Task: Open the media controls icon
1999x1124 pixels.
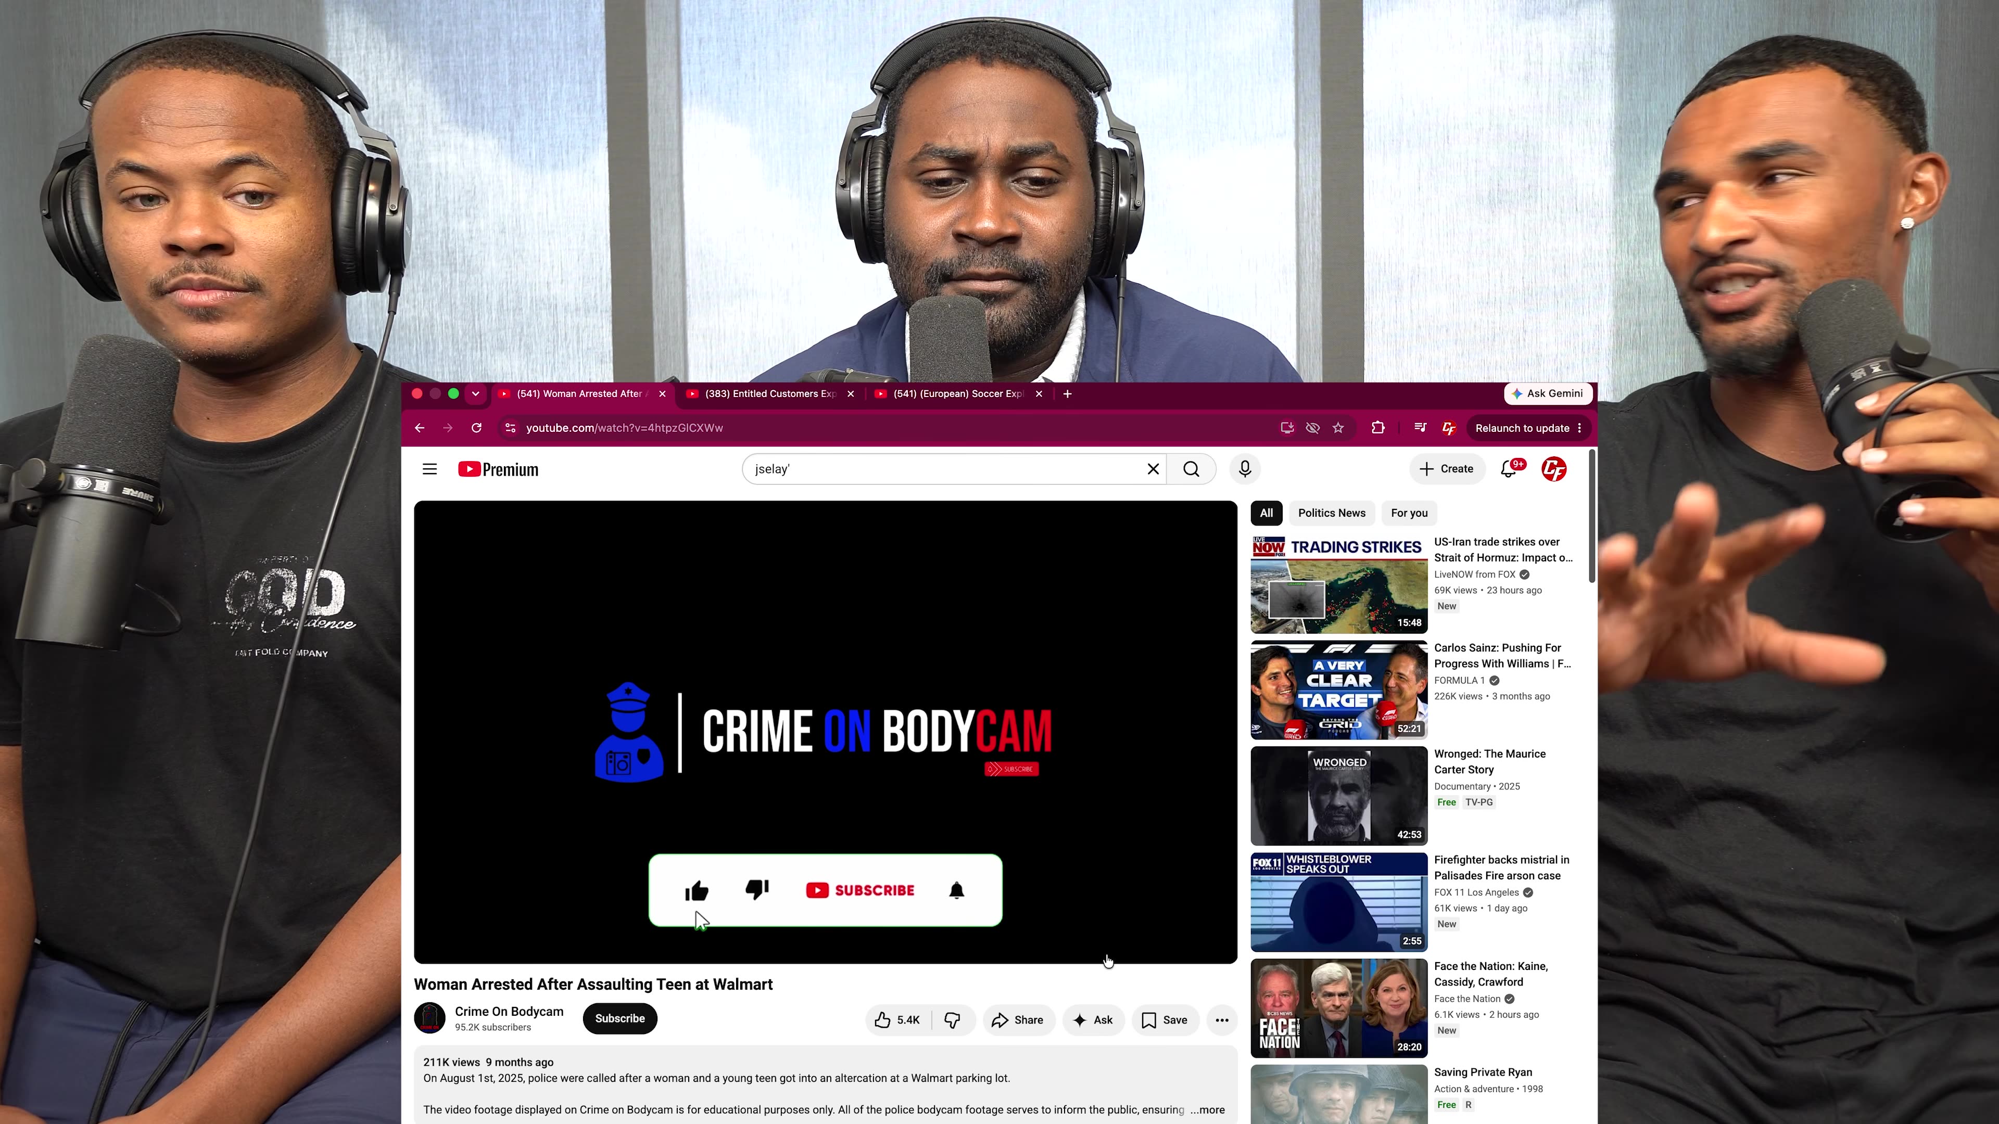Action: coord(1420,428)
